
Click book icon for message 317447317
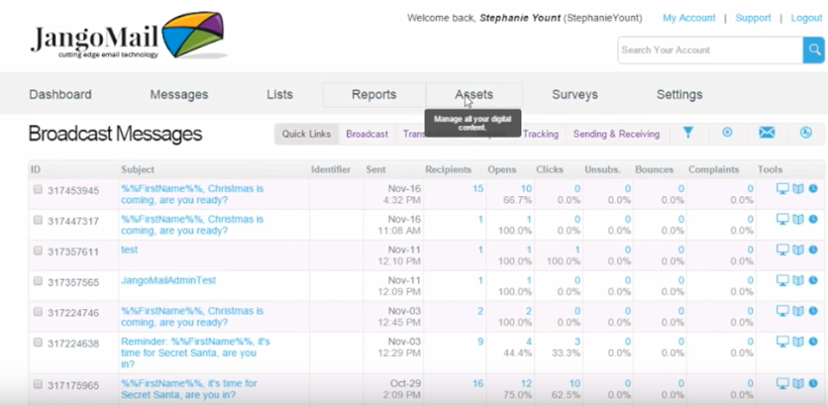[798, 220]
